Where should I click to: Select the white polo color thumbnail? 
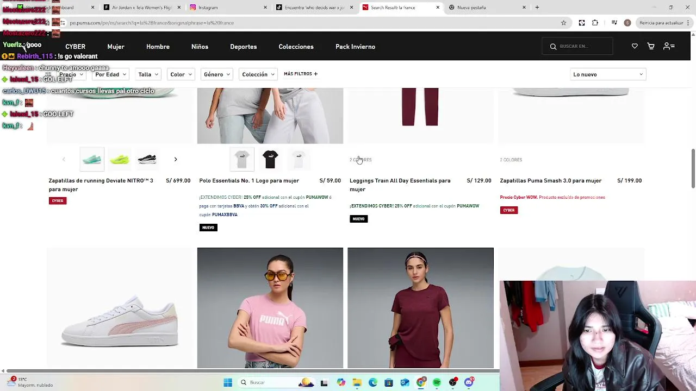point(298,159)
